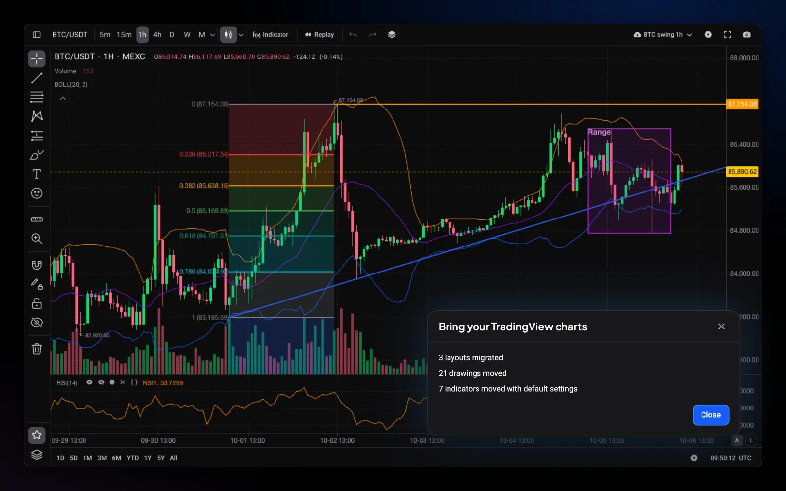Viewport: 786px width, 491px height.
Task: Switch to the 5m timeframe
Action: 105,35
